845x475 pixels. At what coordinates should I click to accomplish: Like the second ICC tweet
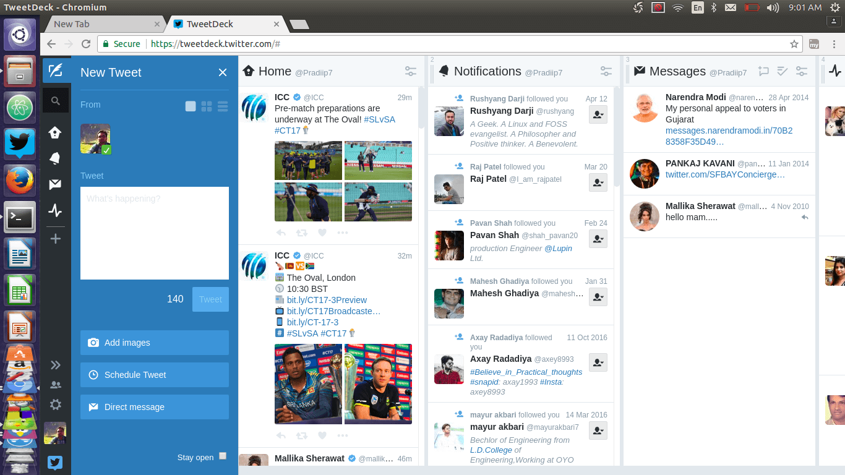(x=322, y=435)
